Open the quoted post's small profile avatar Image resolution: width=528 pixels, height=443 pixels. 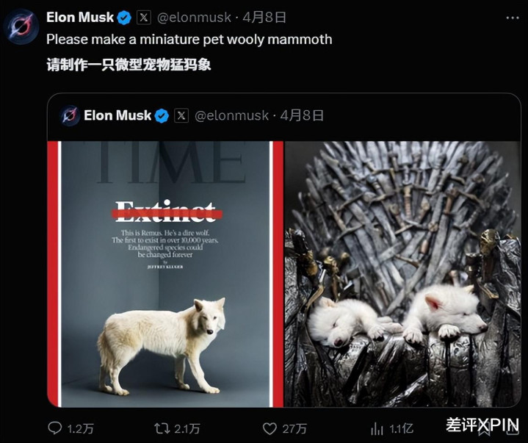(70, 115)
